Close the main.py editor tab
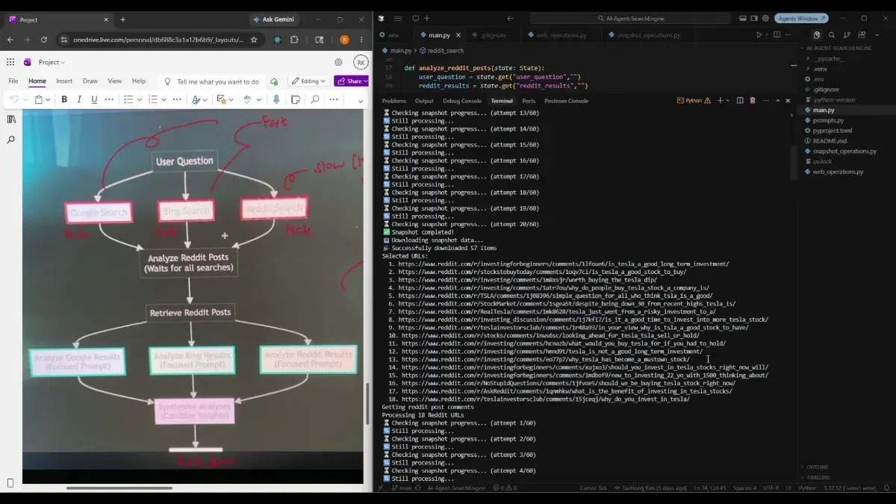 click(x=460, y=34)
